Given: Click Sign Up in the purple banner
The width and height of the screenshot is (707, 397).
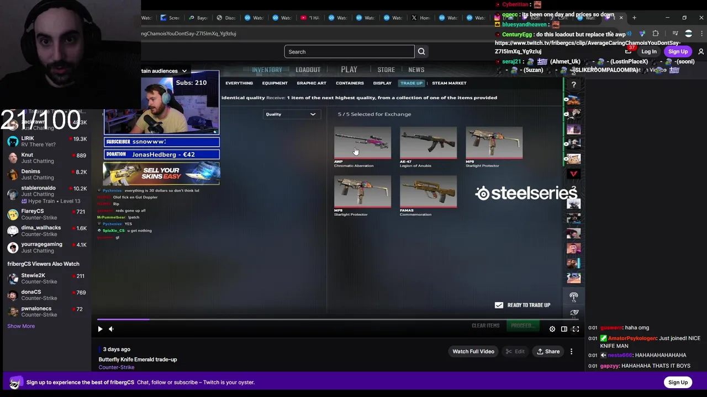Looking at the screenshot, I should click(678, 382).
